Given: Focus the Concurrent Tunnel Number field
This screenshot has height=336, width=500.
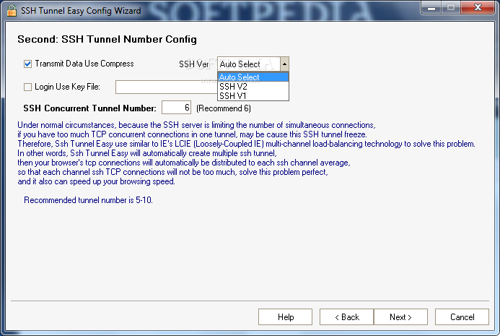Looking at the screenshot, I should (176, 108).
